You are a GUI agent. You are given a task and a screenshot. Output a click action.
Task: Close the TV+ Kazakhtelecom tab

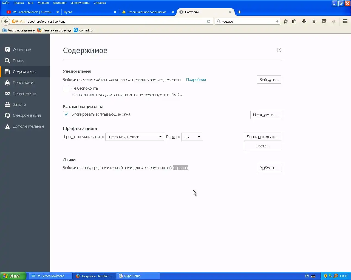click(x=58, y=12)
